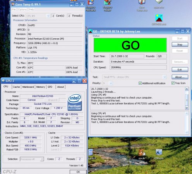The height and width of the screenshot is (174, 192).
Task: Open the Test type dropdown in ORTHOS
Action: pyautogui.click(x=165, y=77)
